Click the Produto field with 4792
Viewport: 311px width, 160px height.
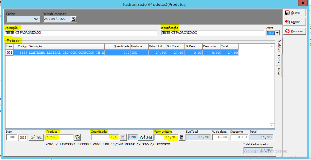tap(60, 137)
